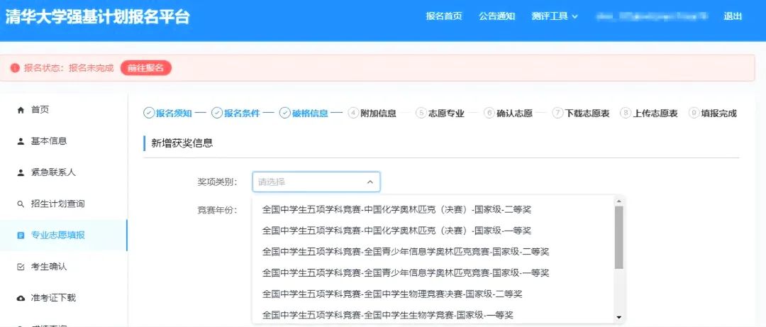Click the 奖项类别 field label
This screenshot has height=327, width=766.
[218, 182]
